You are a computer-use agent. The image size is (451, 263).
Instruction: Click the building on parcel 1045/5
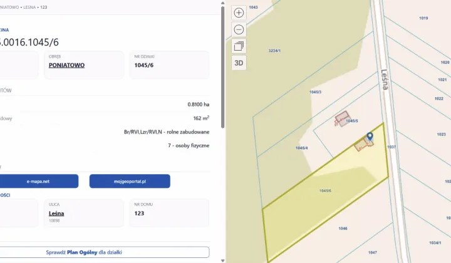[342, 119]
